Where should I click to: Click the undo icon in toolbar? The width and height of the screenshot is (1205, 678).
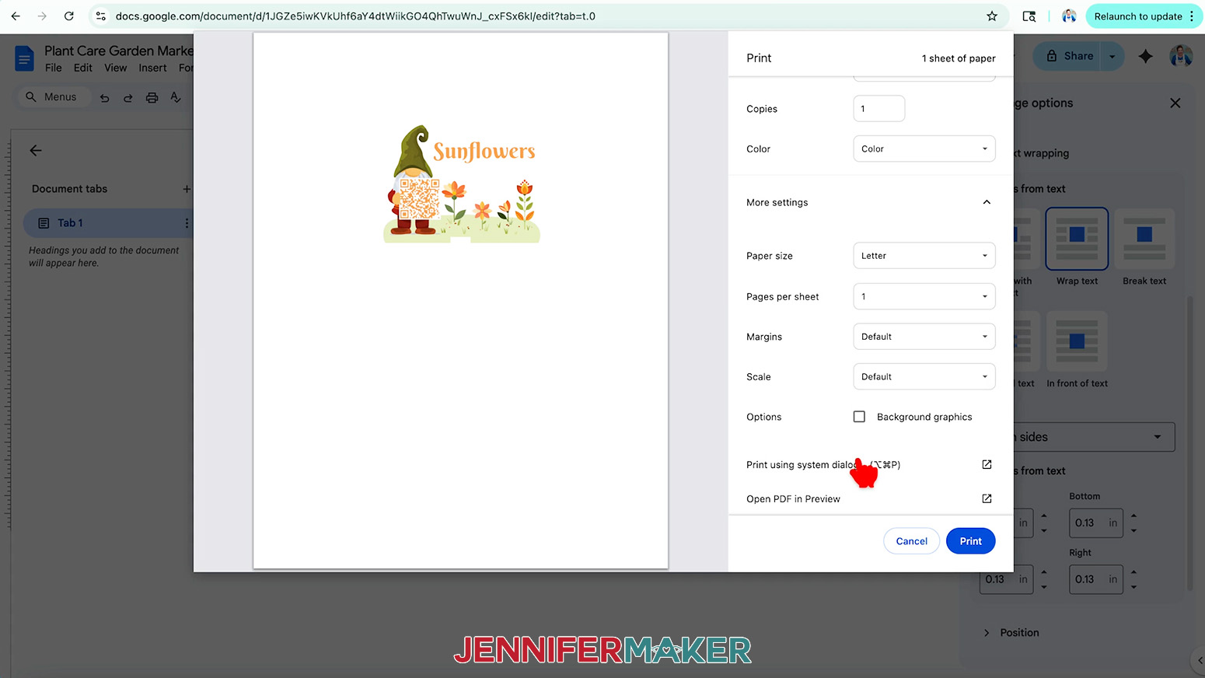pos(104,97)
